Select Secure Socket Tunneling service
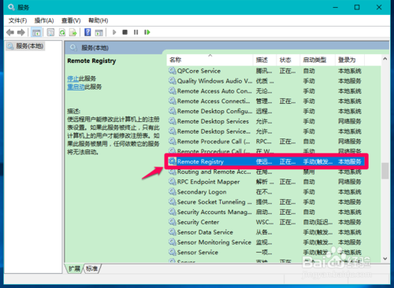Image resolution: width=394 pixels, height=288 pixels. [x=266, y=202]
